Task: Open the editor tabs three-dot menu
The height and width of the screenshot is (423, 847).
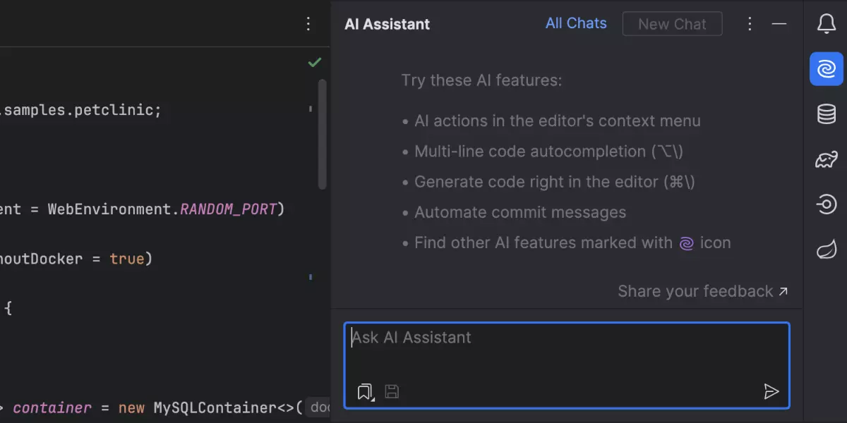Action: tap(308, 24)
